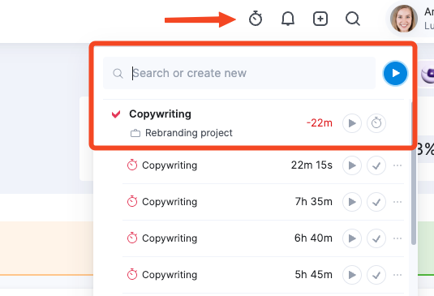
Task: Resume the 5h 45m Copywriting entry
Action: point(352,275)
